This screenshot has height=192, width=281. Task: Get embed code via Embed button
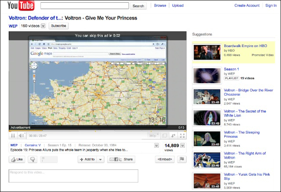click(x=165, y=159)
